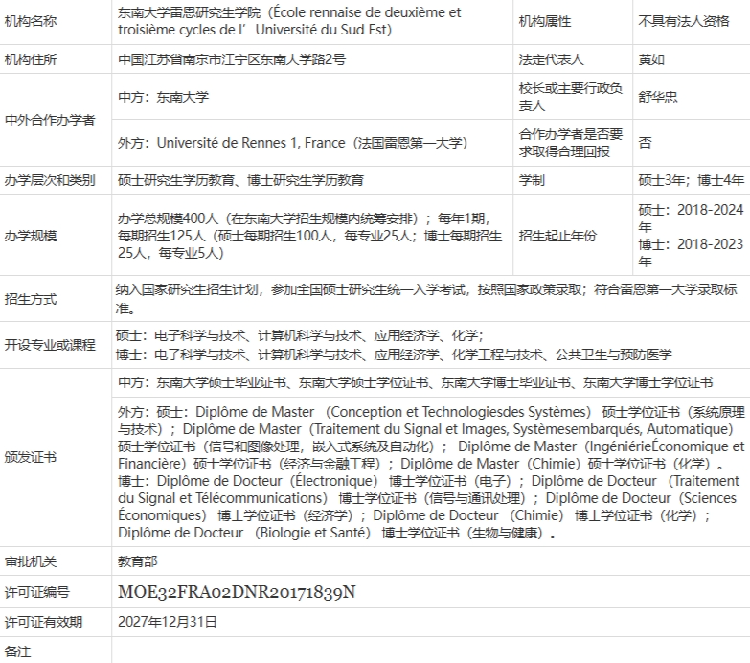
Task: Click the line 硕士：电子科学与技术、计算机科学与技术
Action: 300,335
